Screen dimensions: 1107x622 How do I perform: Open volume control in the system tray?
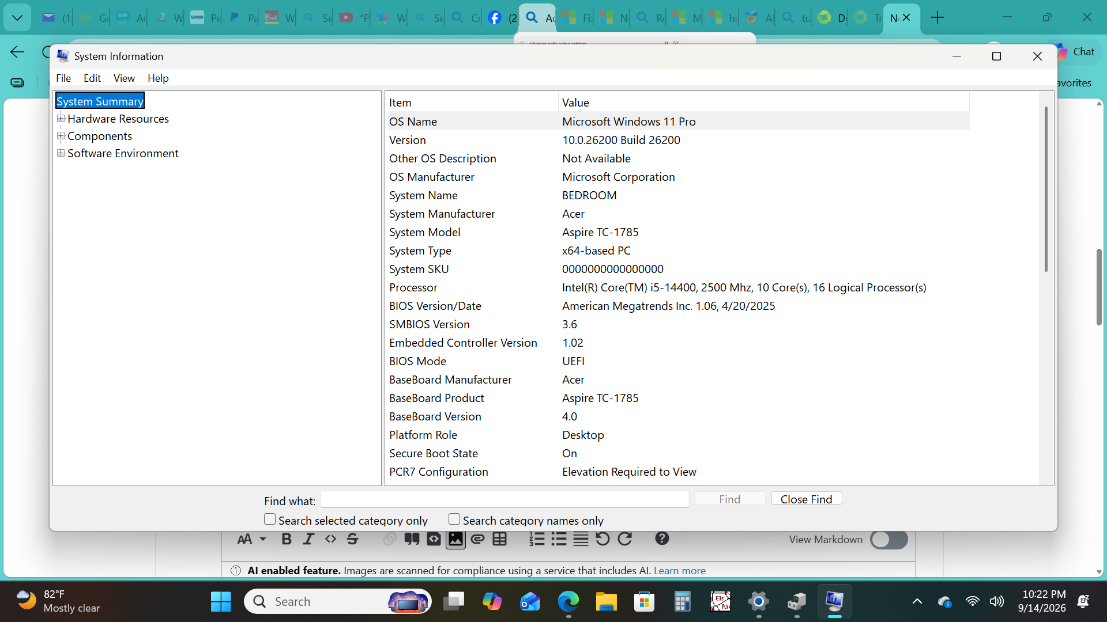click(x=996, y=602)
